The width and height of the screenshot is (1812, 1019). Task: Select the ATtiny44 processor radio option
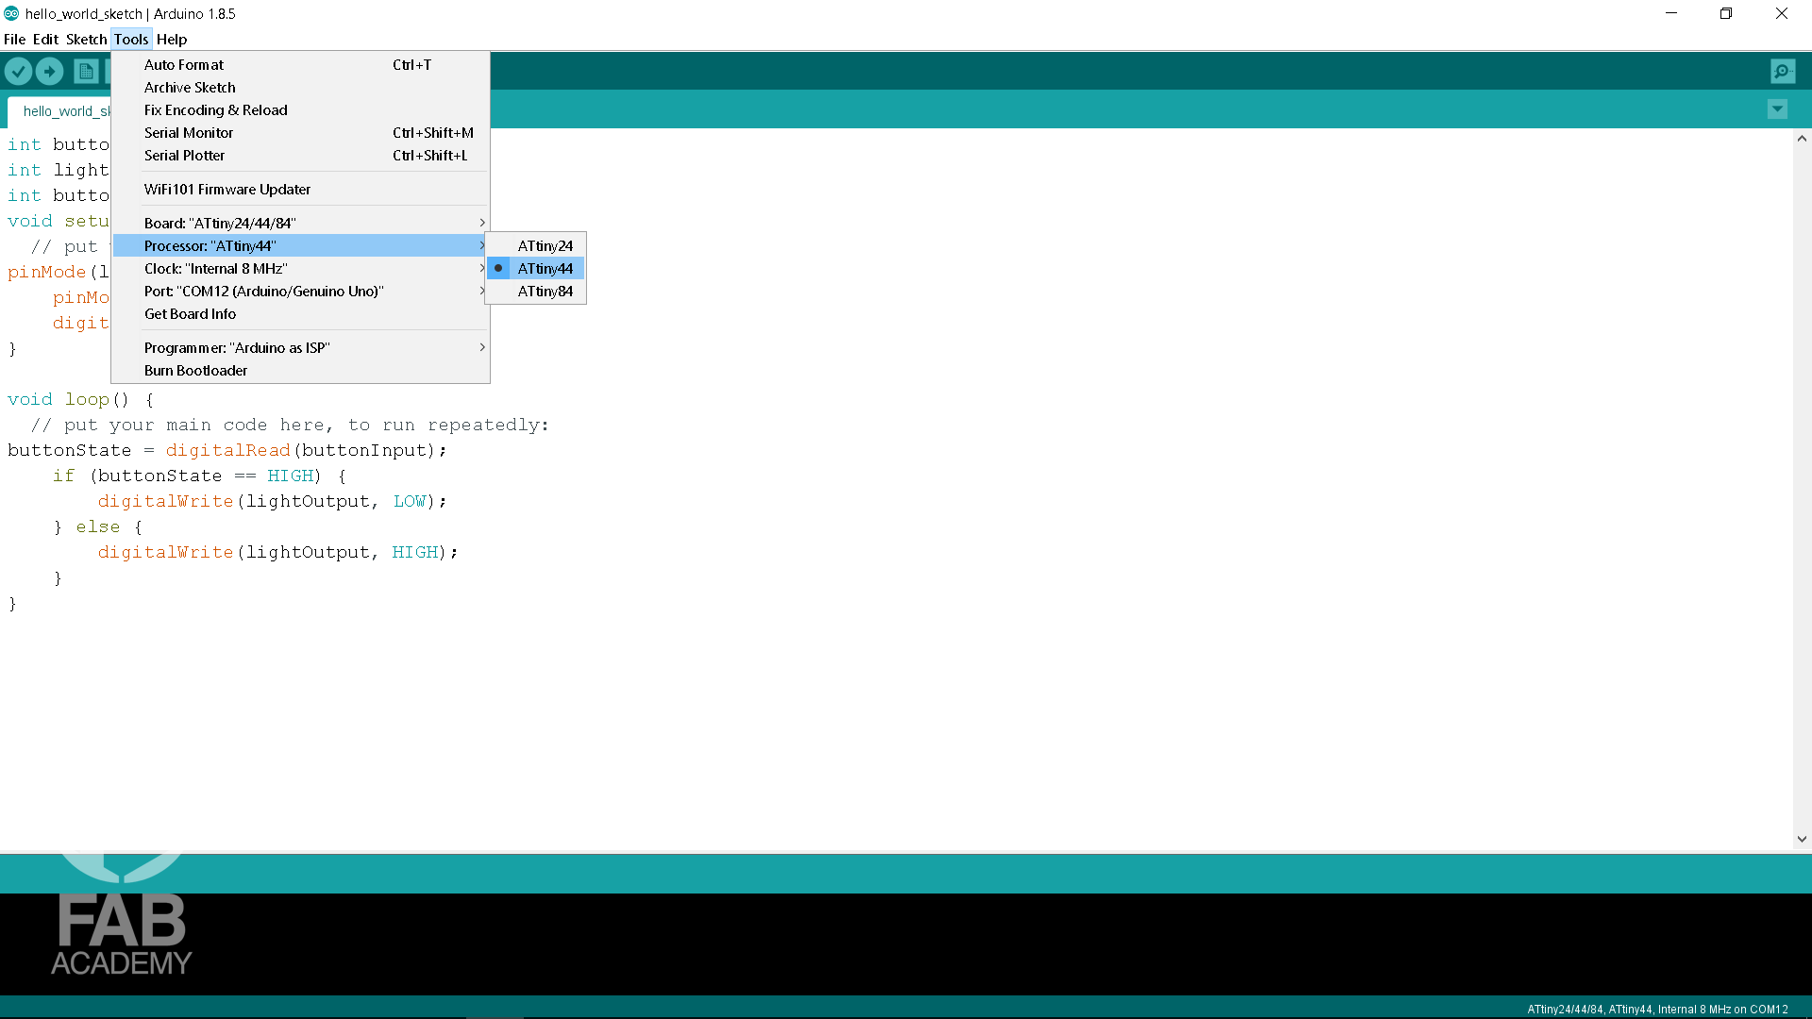(x=536, y=268)
